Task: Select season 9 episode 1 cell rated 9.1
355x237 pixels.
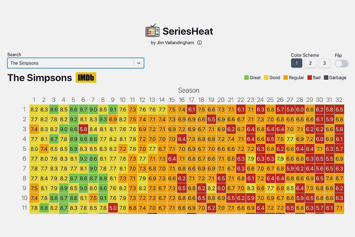Action: [x=113, y=110]
